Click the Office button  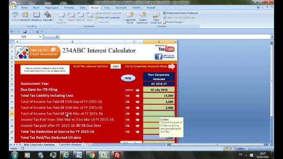click(14, 5)
